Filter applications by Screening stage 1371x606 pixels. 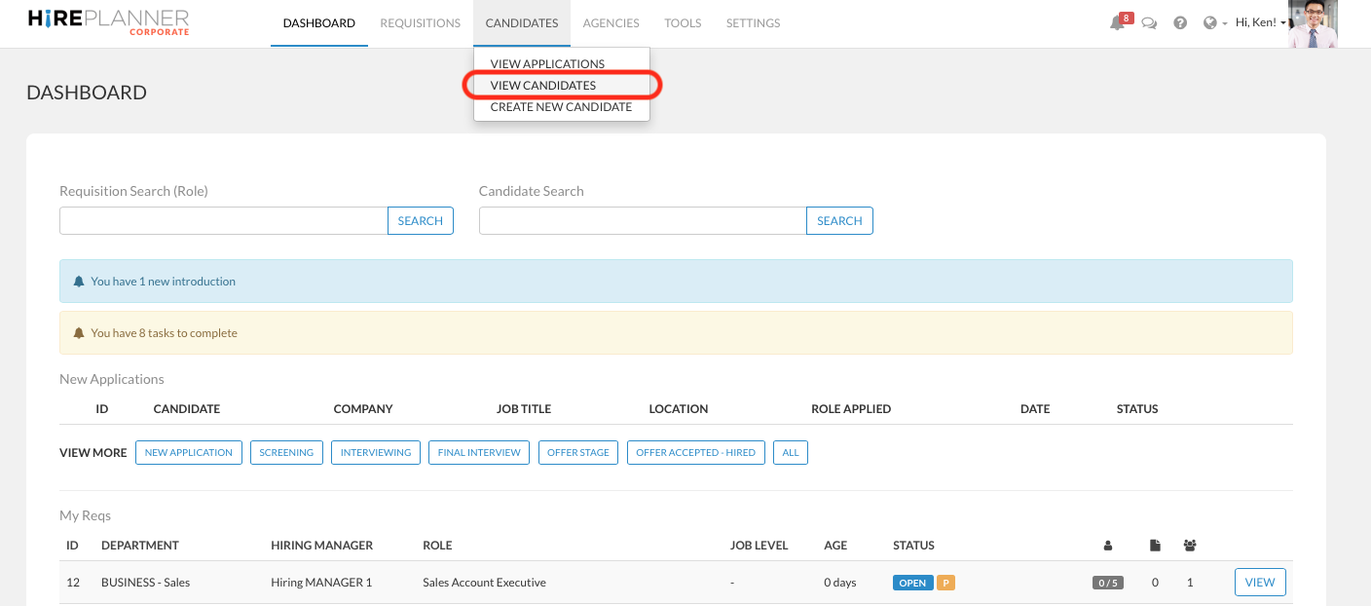(x=286, y=453)
